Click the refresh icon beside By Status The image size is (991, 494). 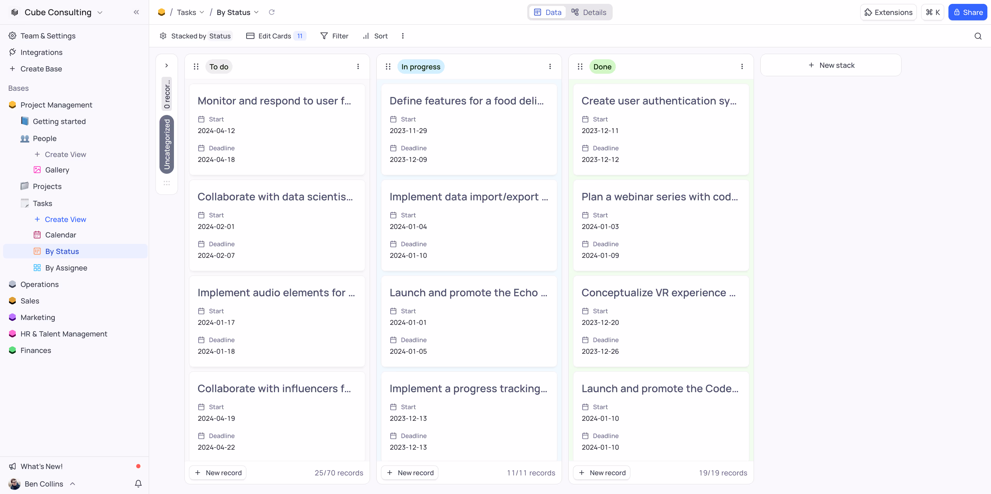click(x=271, y=12)
